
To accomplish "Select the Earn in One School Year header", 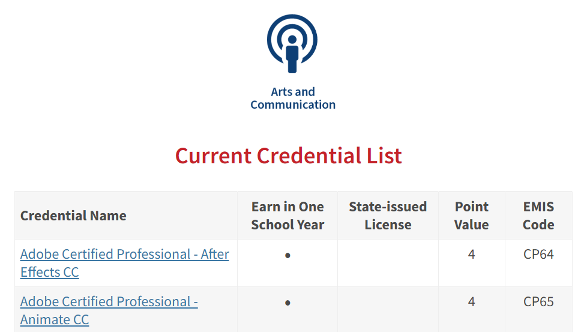I will 287,216.
